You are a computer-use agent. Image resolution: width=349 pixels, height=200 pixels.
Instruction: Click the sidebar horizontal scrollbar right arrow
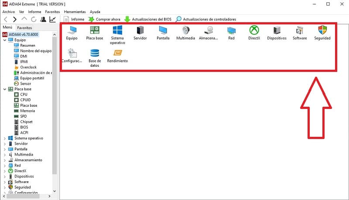point(49,196)
